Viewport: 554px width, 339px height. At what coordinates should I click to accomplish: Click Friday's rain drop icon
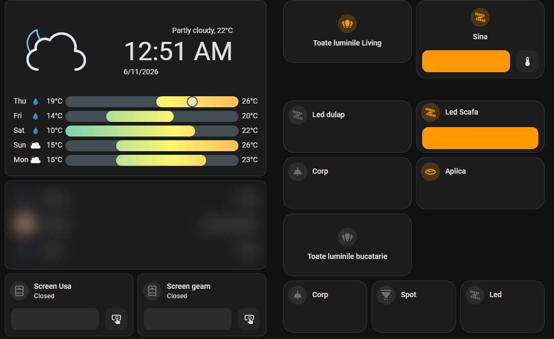tap(36, 116)
